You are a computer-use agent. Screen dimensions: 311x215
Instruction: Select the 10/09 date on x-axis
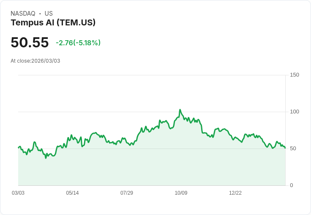[x=181, y=193]
